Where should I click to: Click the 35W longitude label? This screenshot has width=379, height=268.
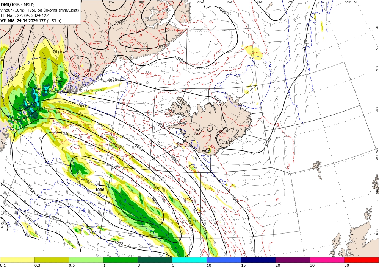(x=111, y=2)
